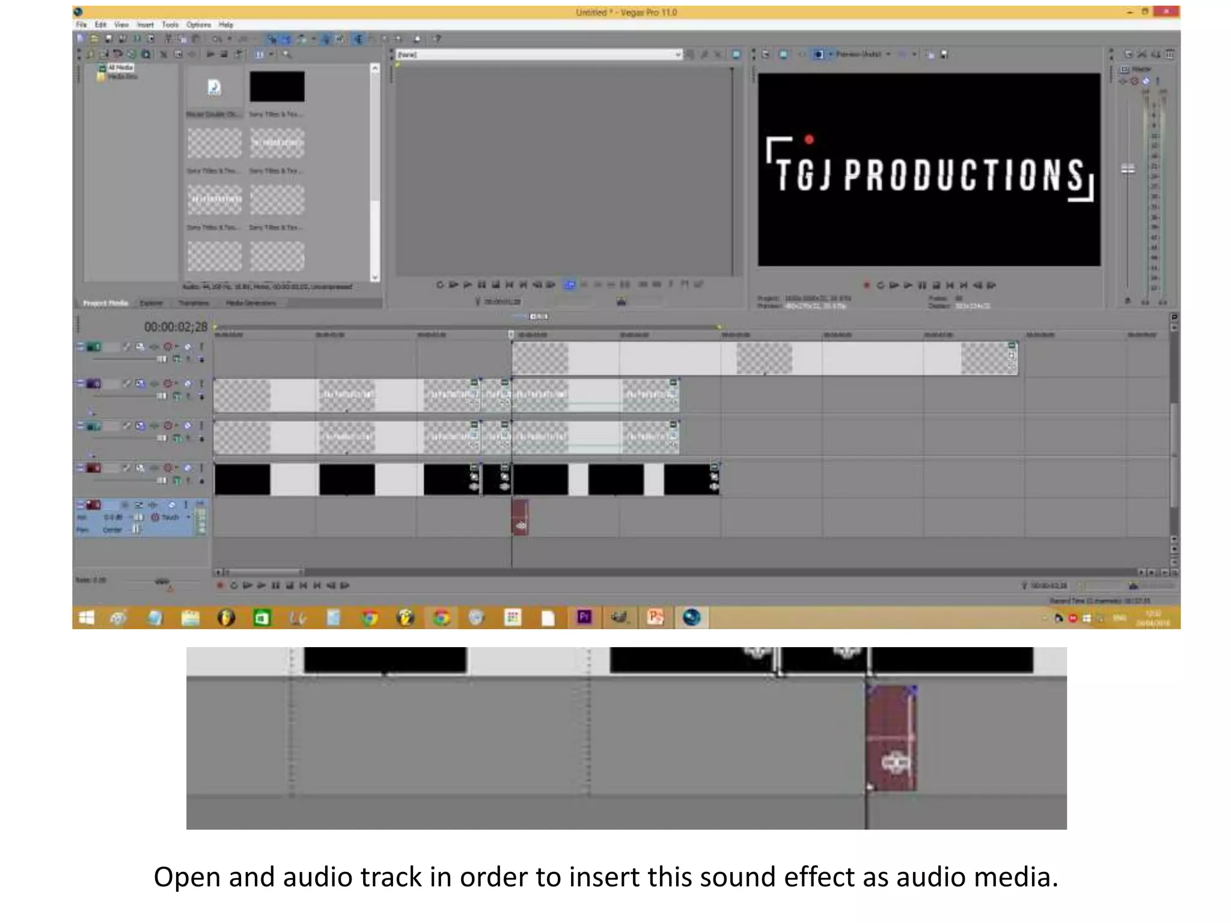Click Stop in the video preview transport
Viewport: 1231px width, 923px height.
[x=936, y=285]
